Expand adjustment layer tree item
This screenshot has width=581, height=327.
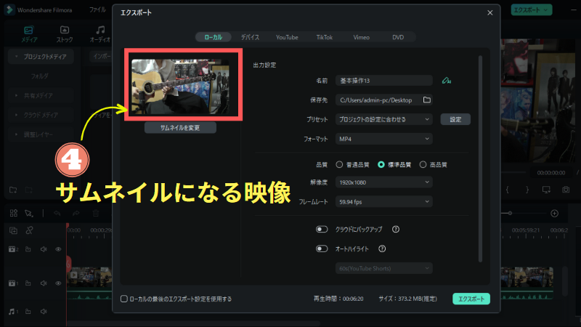16,134
